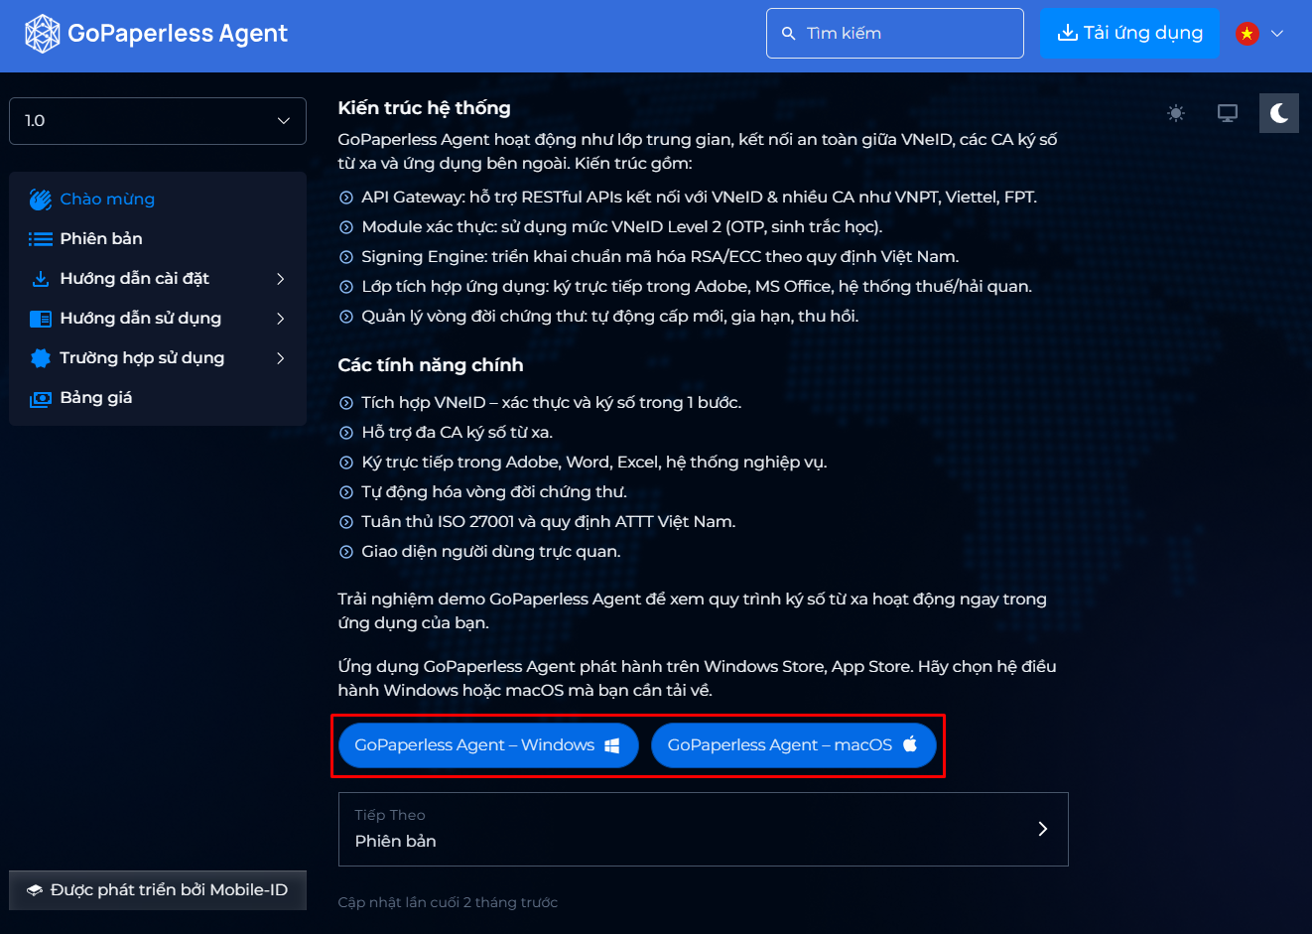Viewport: 1312px width, 934px height.
Task: Focus the 'Tìm kiếm' search field
Action: [895, 34]
